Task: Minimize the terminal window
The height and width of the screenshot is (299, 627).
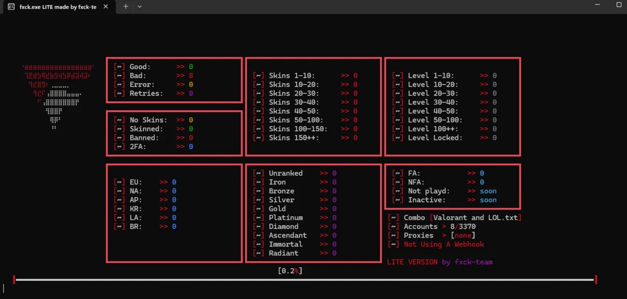Action: 597,5
